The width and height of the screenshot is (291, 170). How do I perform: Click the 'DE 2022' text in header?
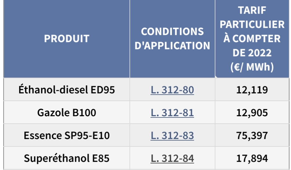point(252,53)
